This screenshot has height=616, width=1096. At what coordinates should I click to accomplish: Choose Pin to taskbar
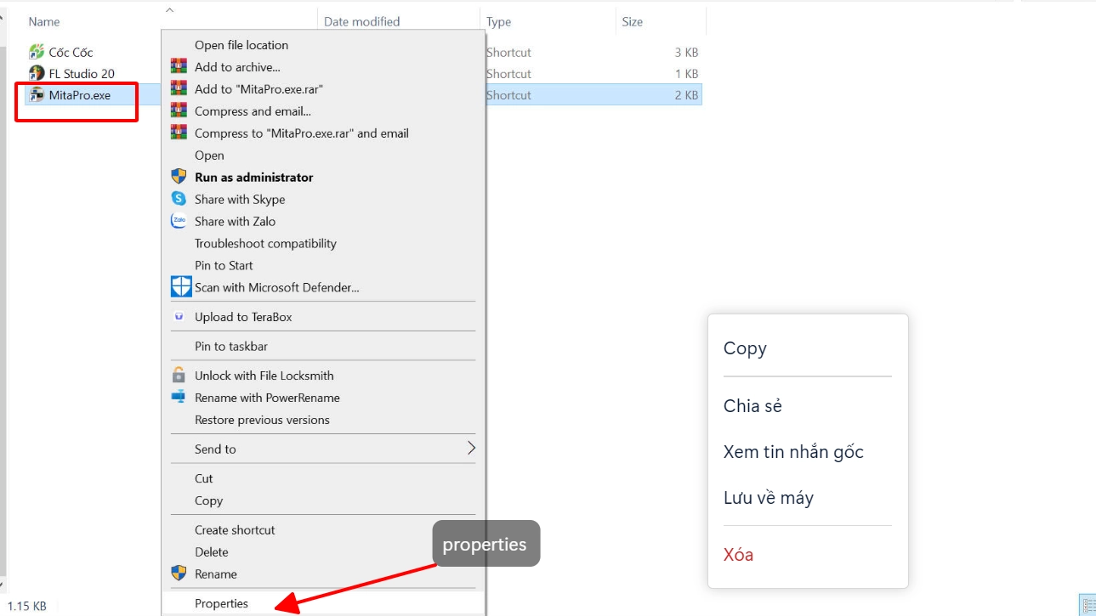[231, 346]
